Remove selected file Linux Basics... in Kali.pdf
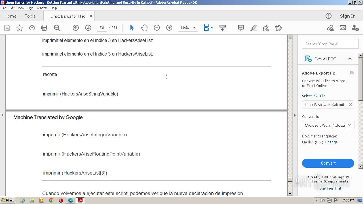This screenshot has height=204, width=363. click(350, 105)
